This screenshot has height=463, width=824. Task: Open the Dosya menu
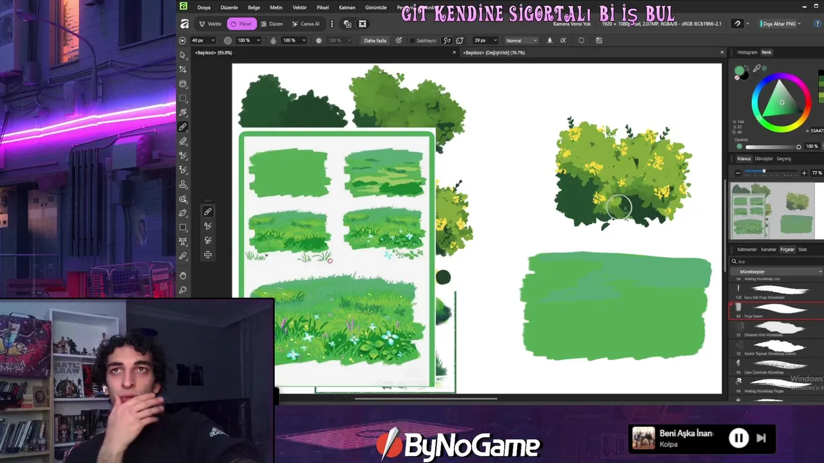(x=204, y=7)
